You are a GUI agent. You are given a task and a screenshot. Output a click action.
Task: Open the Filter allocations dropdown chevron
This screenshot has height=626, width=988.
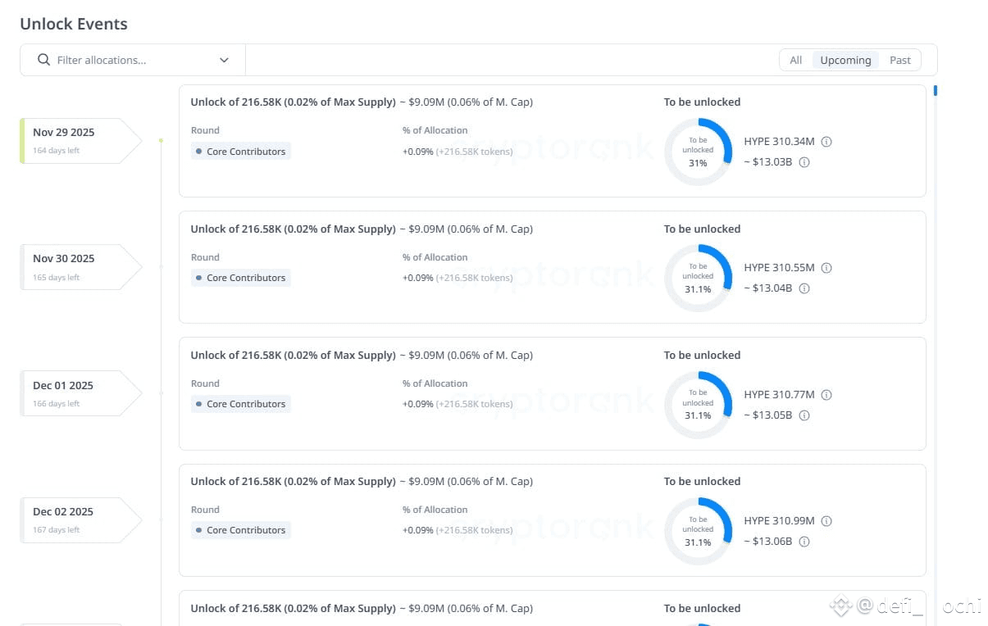tap(224, 60)
